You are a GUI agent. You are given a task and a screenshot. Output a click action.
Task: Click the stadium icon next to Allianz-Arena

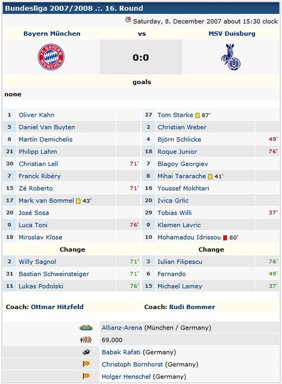point(86,328)
